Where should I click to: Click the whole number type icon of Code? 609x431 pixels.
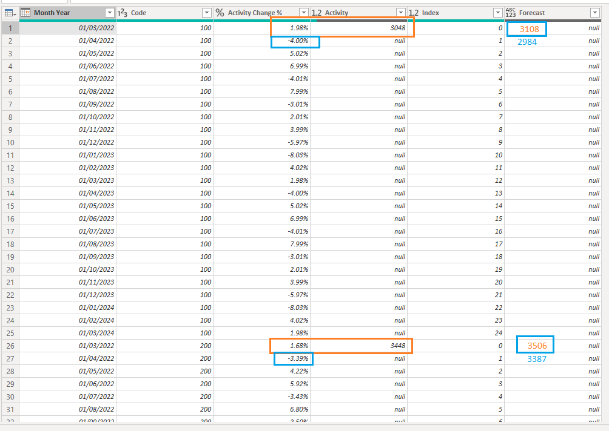click(x=123, y=13)
